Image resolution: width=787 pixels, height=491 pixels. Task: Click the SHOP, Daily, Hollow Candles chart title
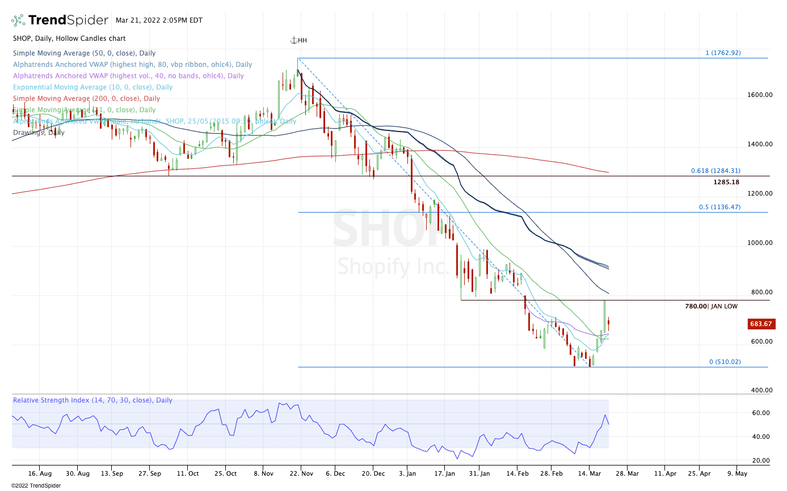click(x=69, y=39)
